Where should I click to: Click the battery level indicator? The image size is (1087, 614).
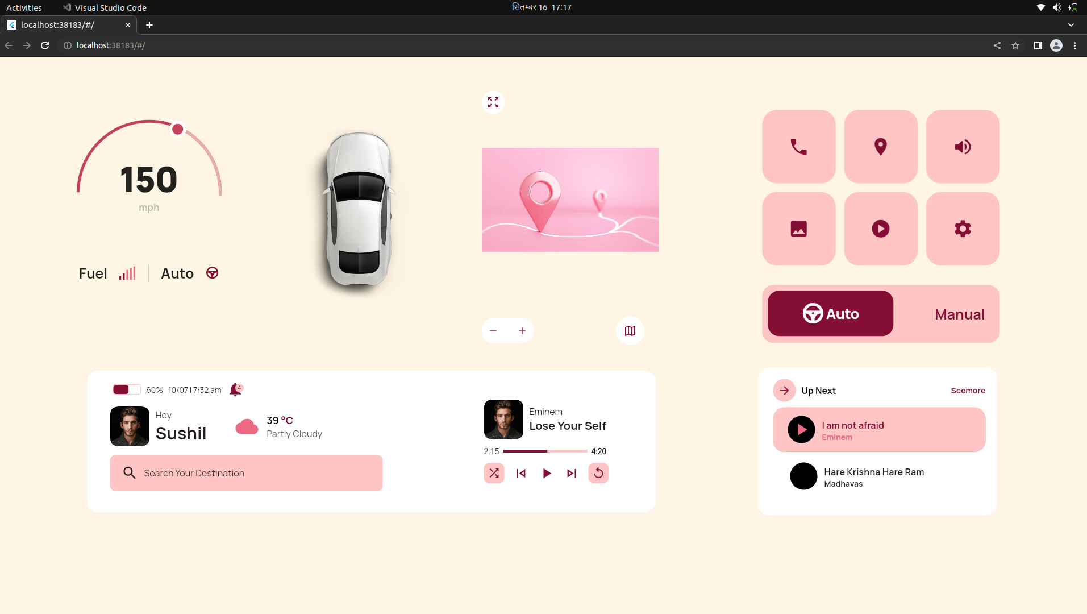126,389
